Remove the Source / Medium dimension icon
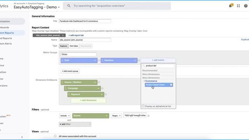 tap(99, 82)
